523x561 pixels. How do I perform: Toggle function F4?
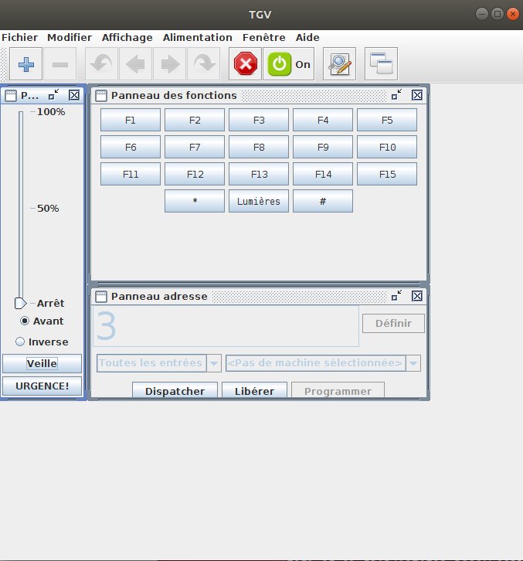coord(323,121)
